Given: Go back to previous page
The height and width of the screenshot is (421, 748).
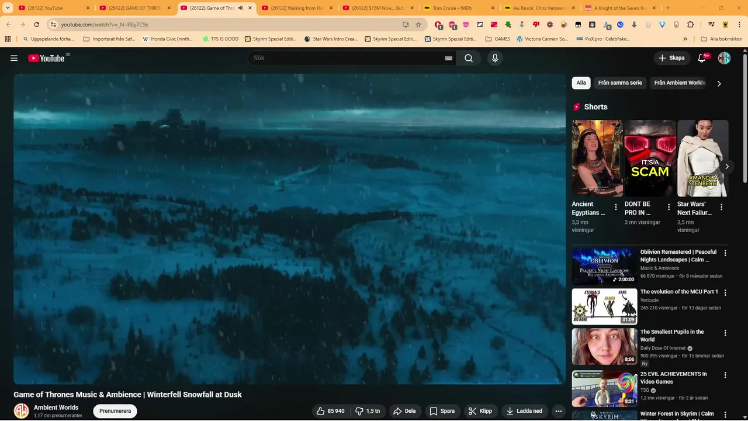Looking at the screenshot, I should (x=9, y=25).
